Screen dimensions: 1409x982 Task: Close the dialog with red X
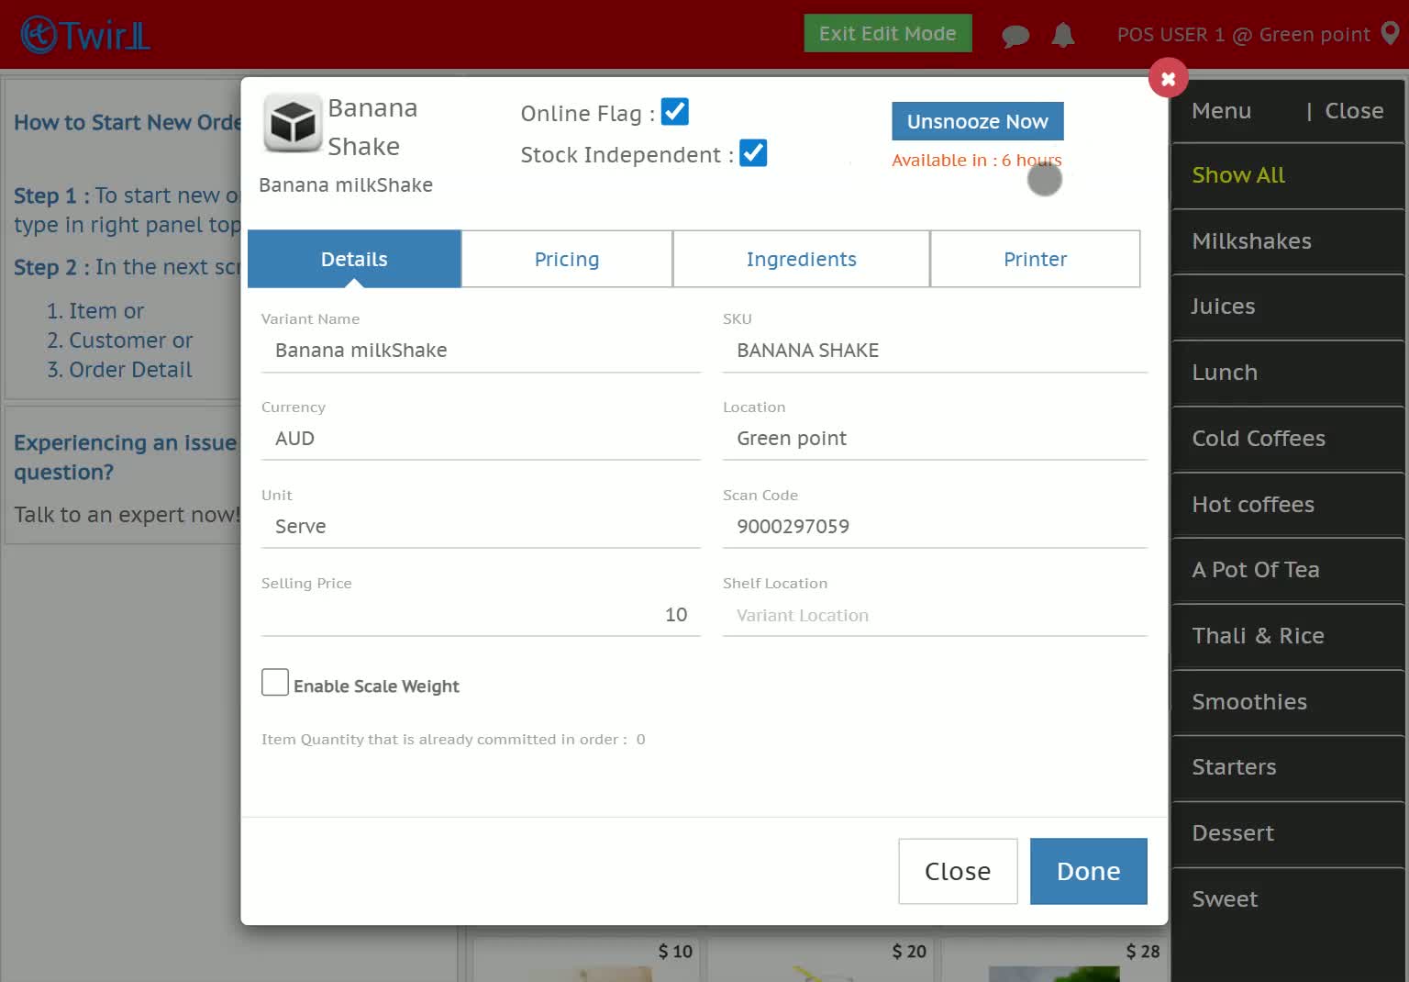coord(1168,79)
